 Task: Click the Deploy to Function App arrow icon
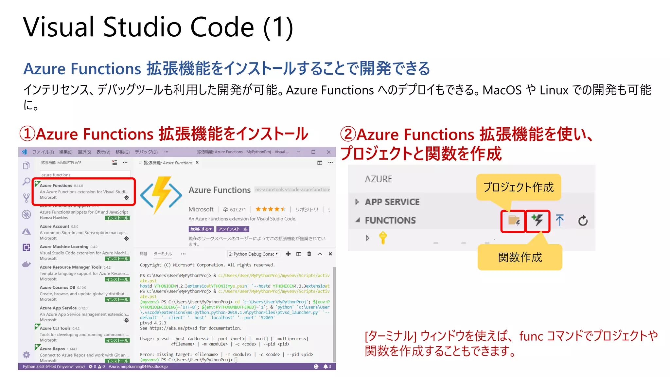[560, 220]
